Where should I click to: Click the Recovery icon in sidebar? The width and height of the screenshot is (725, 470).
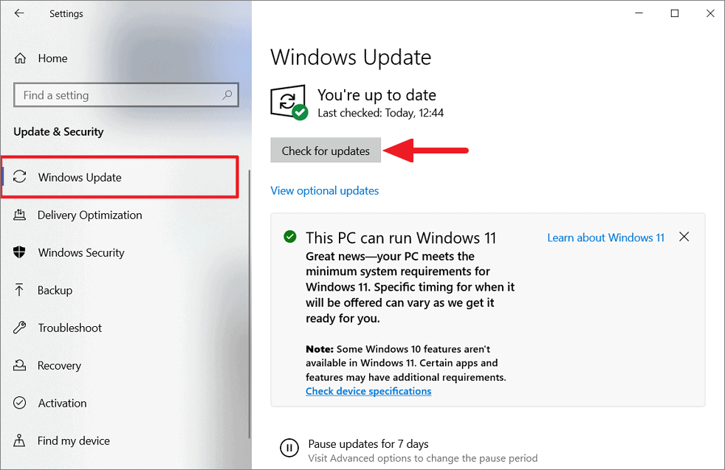coord(19,365)
